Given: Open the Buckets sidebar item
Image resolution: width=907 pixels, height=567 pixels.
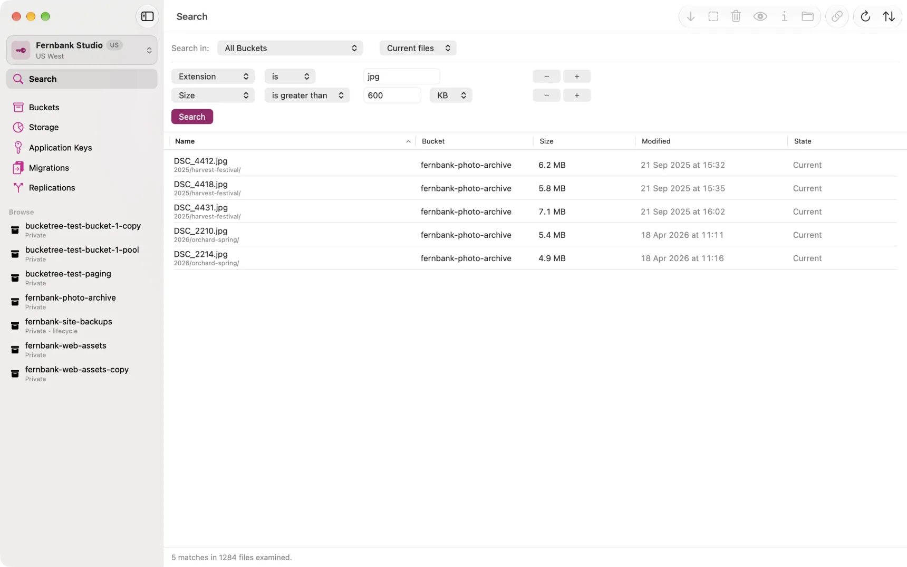Looking at the screenshot, I should tap(82, 107).
